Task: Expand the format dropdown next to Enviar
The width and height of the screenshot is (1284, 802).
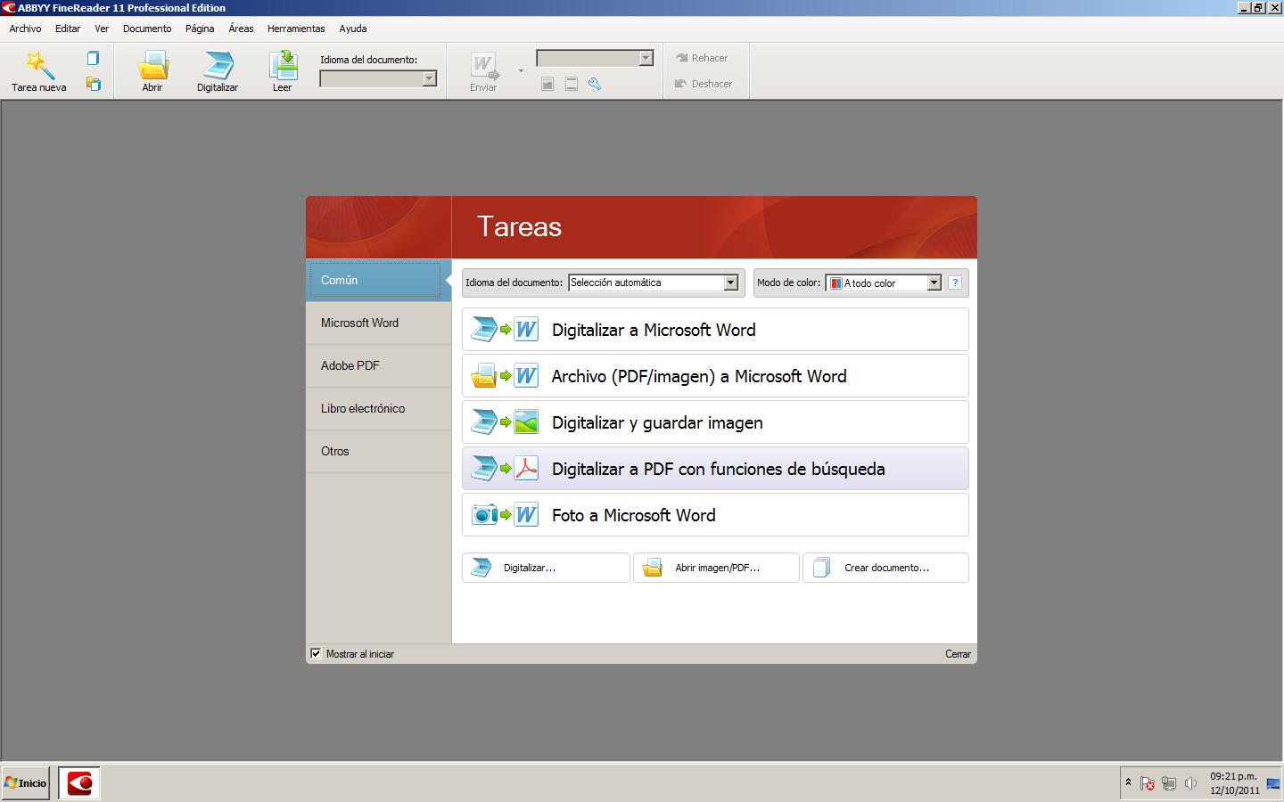Action: (x=646, y=58)
